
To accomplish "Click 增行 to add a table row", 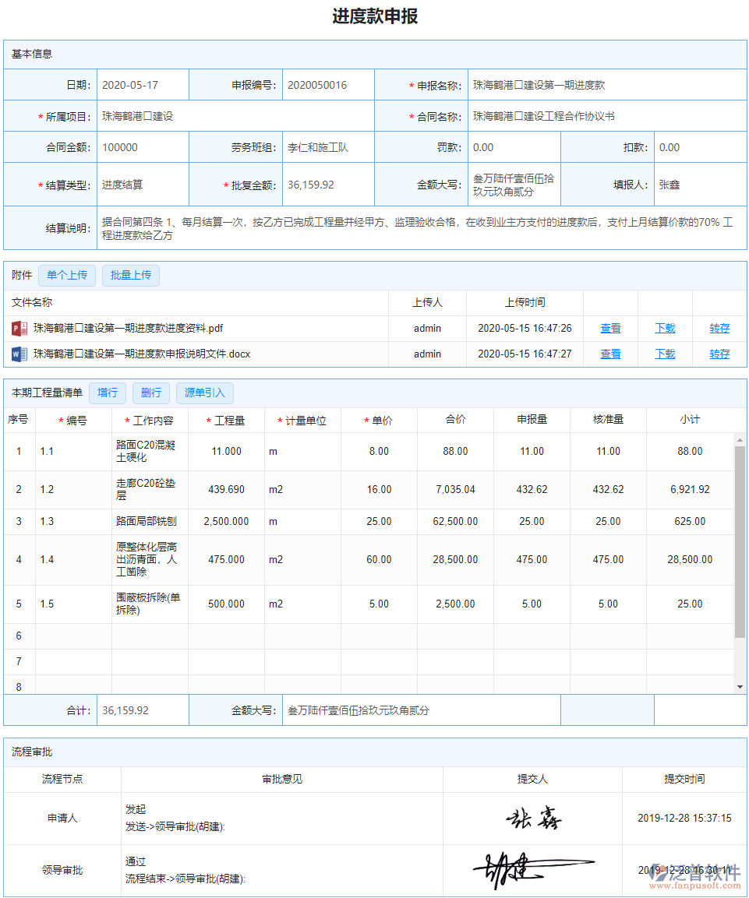I will 107,393.
